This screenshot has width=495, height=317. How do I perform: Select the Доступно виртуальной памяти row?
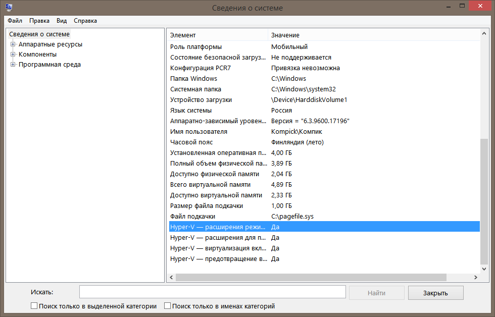[x=324, y=195]
